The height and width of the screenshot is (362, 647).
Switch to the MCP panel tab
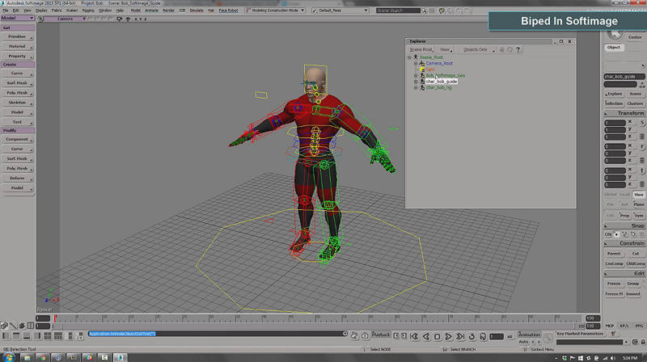coord(610,326)
